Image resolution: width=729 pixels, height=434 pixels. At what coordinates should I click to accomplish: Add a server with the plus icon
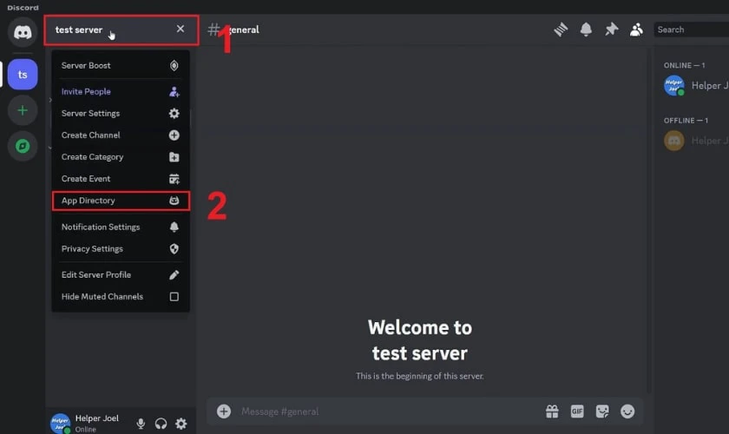point(23,110)
